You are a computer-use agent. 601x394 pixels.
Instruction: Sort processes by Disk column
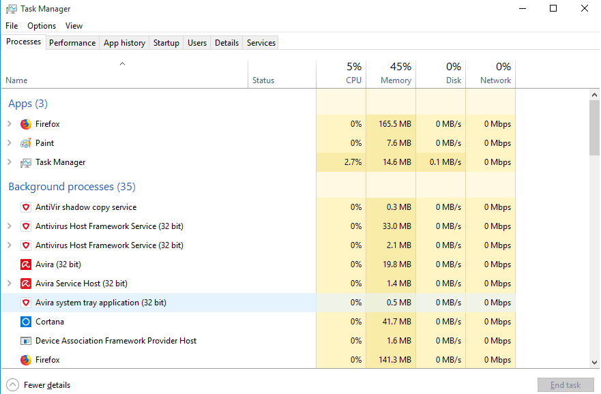point(441,74)
